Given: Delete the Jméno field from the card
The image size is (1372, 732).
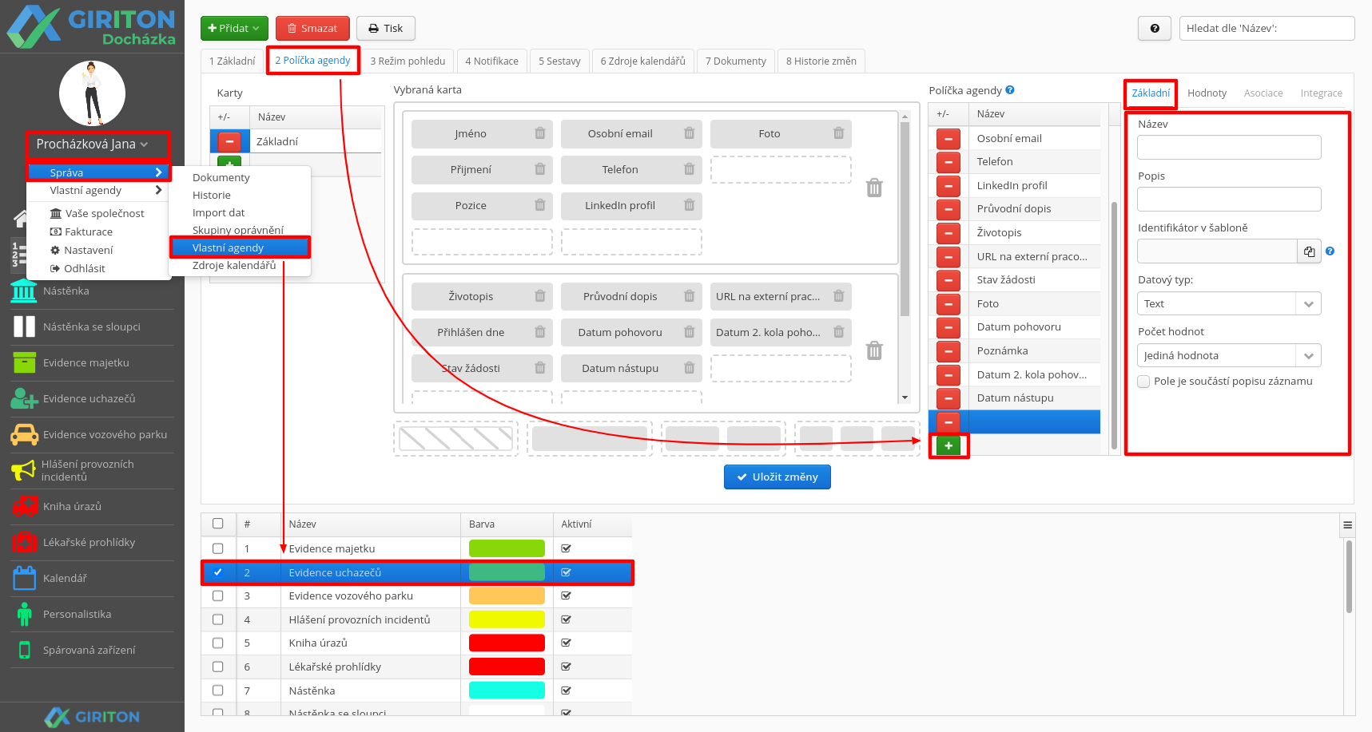Looking at the screenshot, I should [x=540, y=133].
